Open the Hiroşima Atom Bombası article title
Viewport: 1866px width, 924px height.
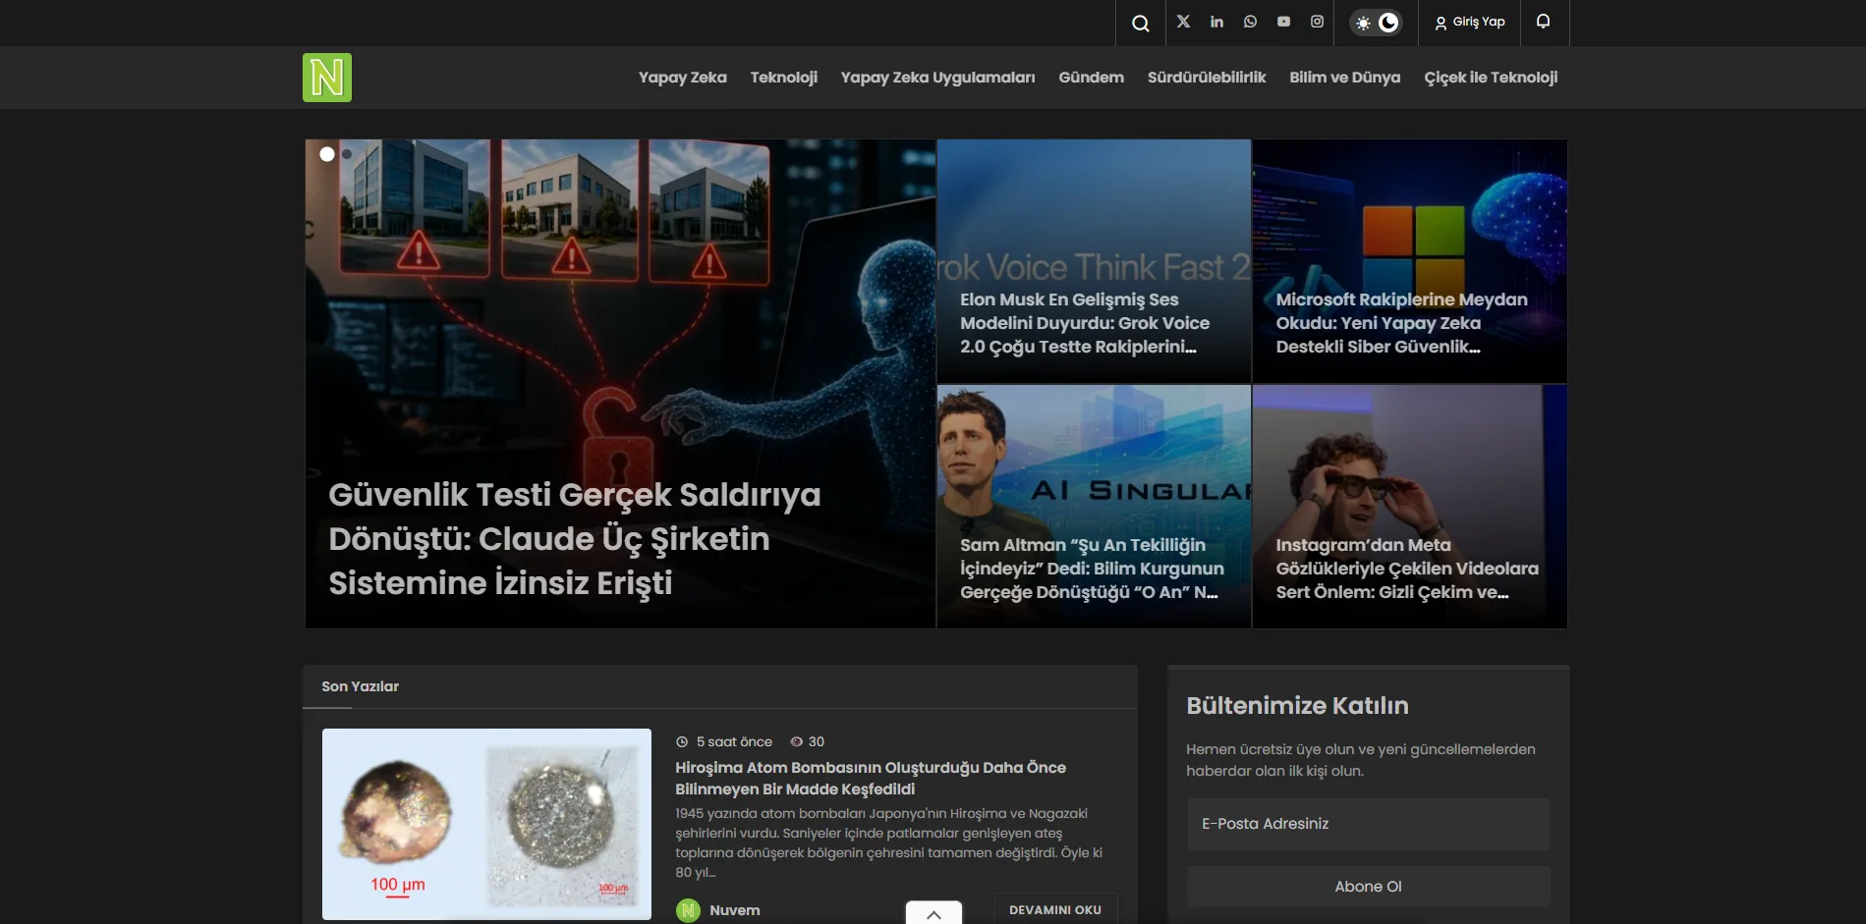[871, 778]
